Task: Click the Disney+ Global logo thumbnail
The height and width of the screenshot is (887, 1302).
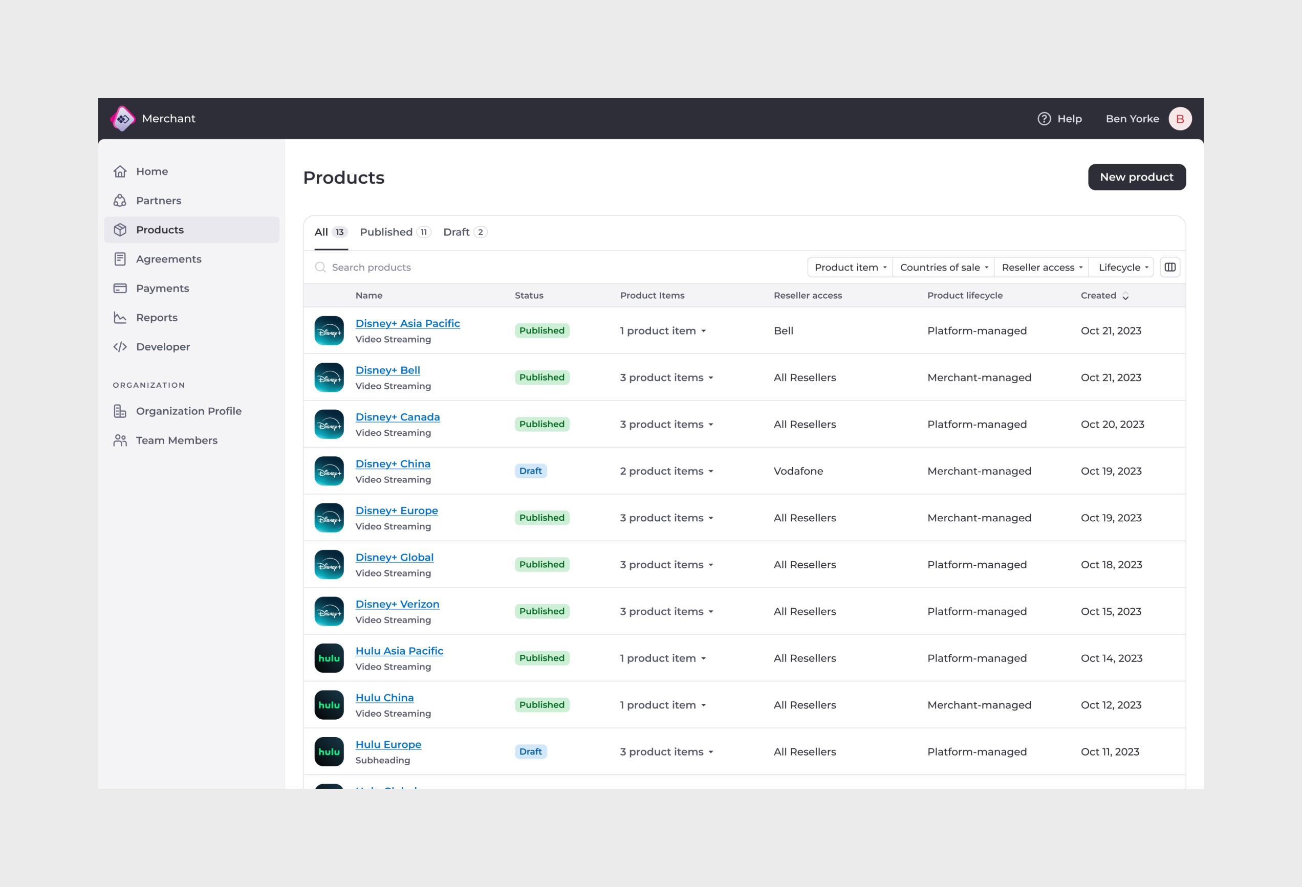Action: (329, 564)
